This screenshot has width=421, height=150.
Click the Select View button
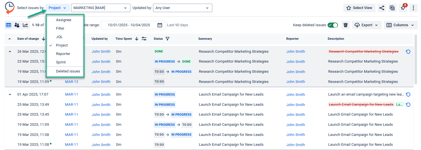pos(359,8)
